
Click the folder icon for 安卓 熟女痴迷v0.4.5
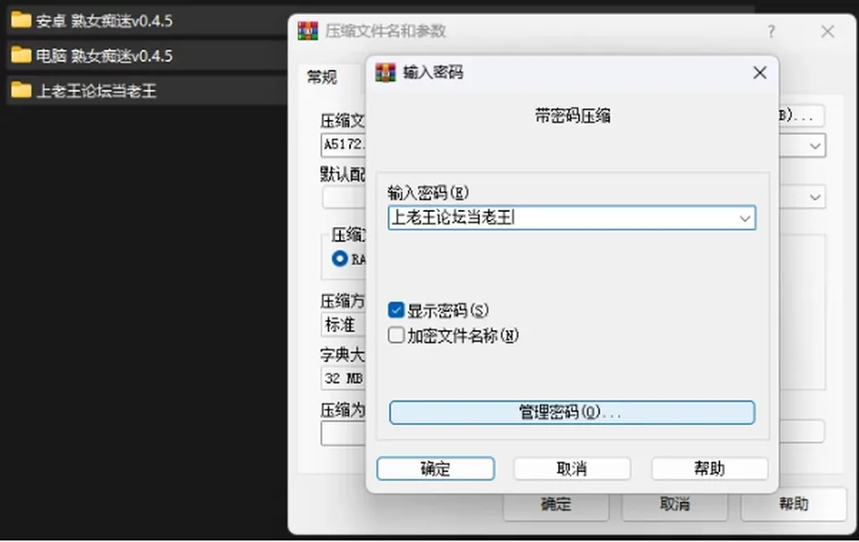pyautogui.click(x=21, y=21)
